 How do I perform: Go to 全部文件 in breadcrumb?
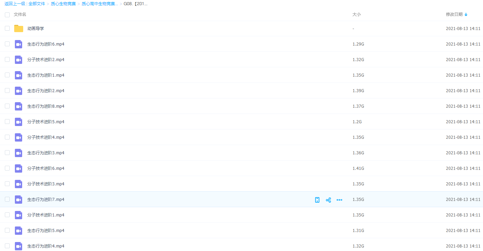pos(37,4)
